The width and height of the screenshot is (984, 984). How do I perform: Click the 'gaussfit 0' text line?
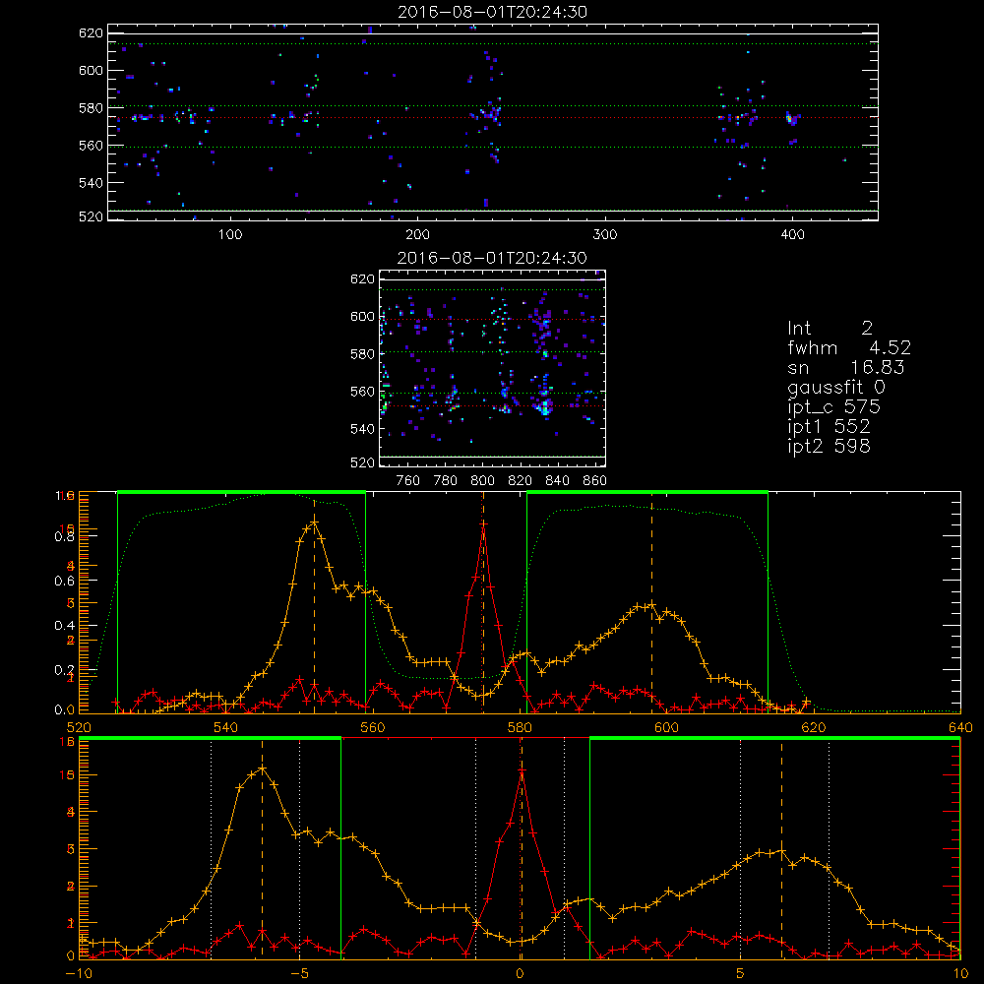tap(836, 387)
